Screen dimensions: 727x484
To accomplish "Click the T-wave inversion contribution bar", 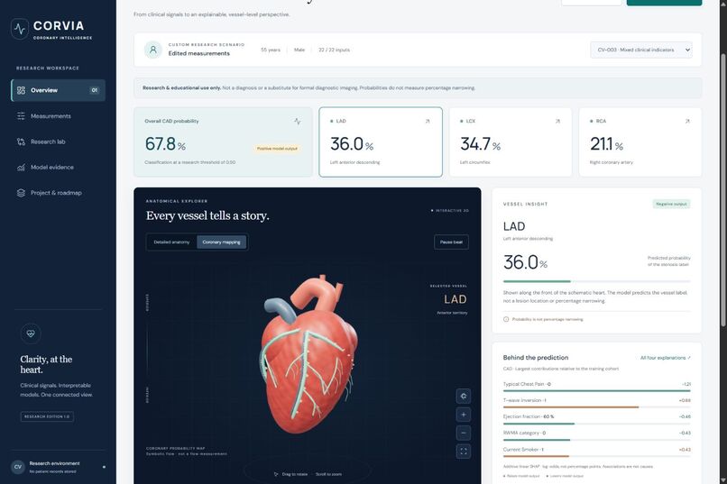I will (x=597, y=407).
